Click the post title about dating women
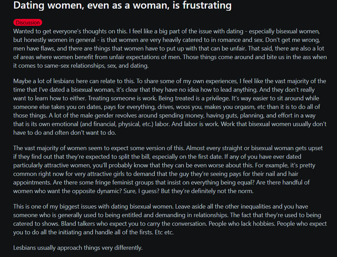This screenshot has height=257, width=337. (122, 5)
